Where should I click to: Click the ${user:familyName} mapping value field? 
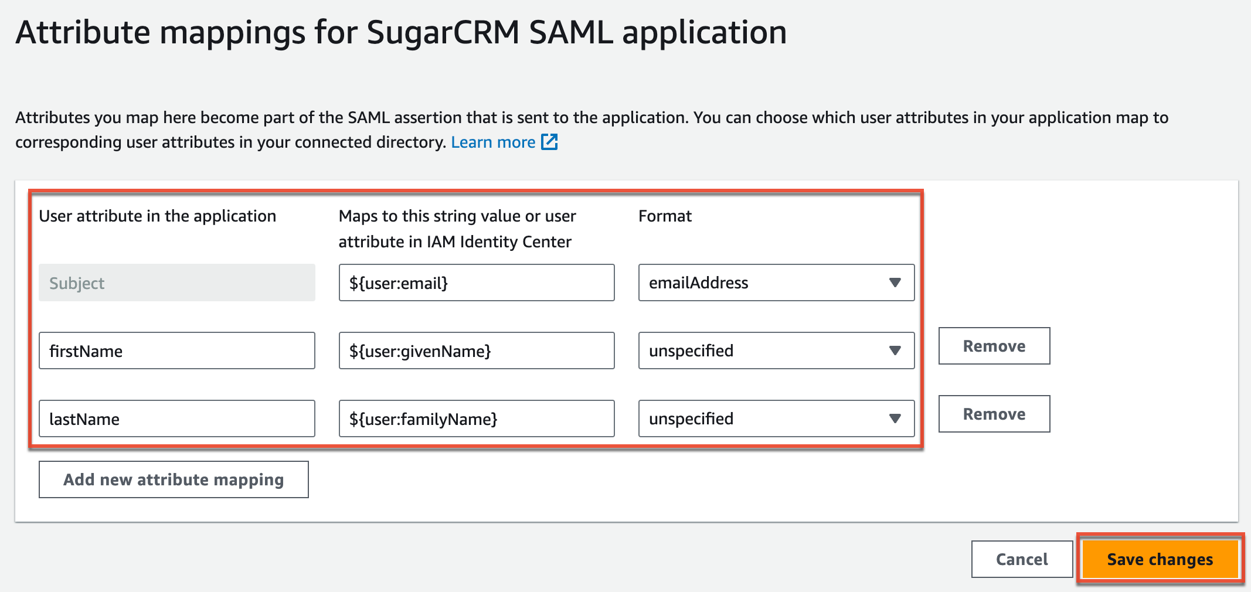point(476,419)
